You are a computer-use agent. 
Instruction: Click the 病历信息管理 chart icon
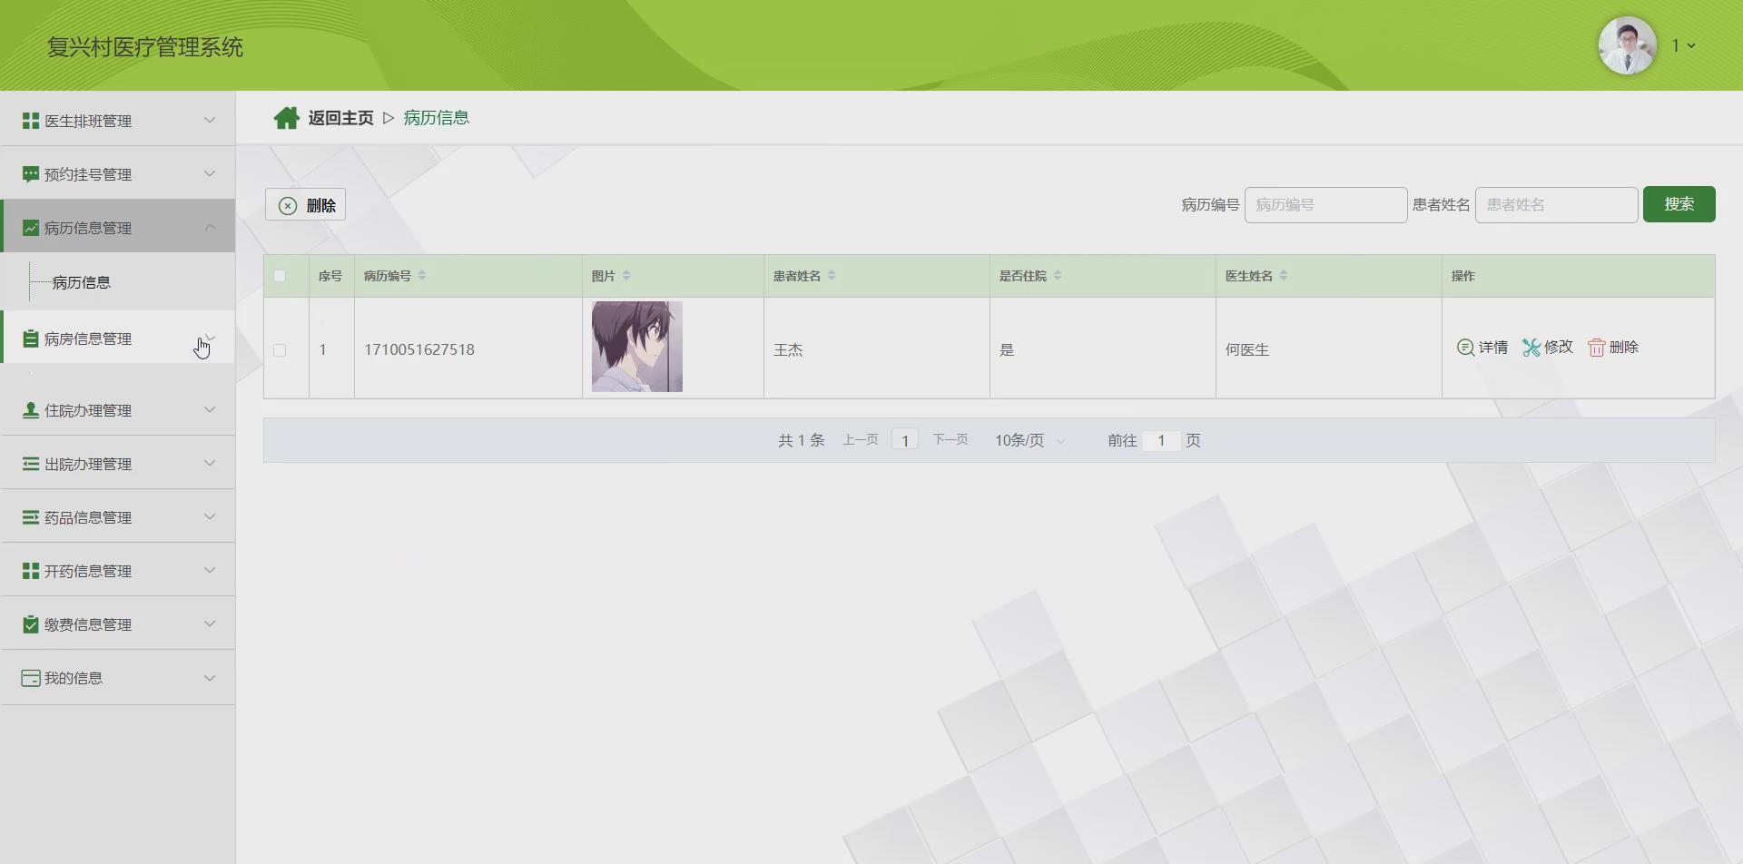31,228
